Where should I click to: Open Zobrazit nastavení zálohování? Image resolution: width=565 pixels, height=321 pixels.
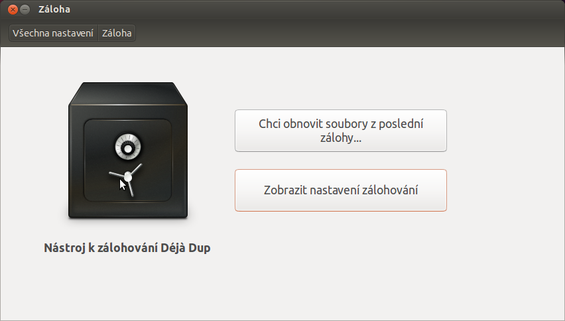341,190
